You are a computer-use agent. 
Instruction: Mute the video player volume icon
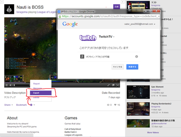[x=11, y=85]
